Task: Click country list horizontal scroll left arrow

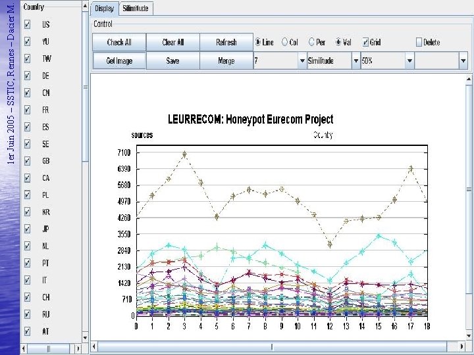Action: pyautogui.click(x=24, y=348)
